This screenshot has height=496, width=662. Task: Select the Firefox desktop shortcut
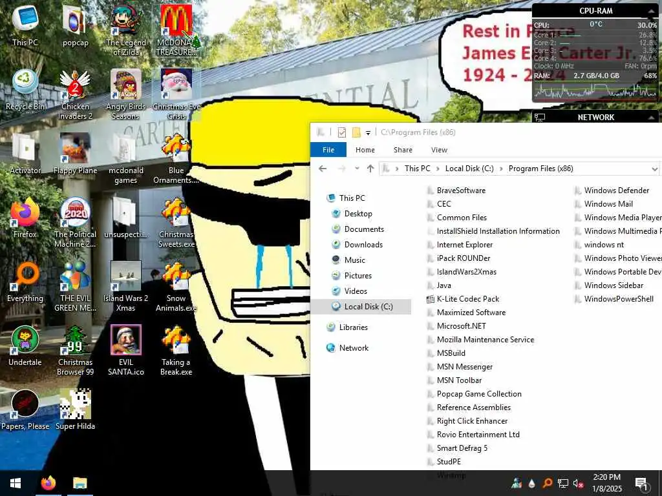[x=25, y=218]
